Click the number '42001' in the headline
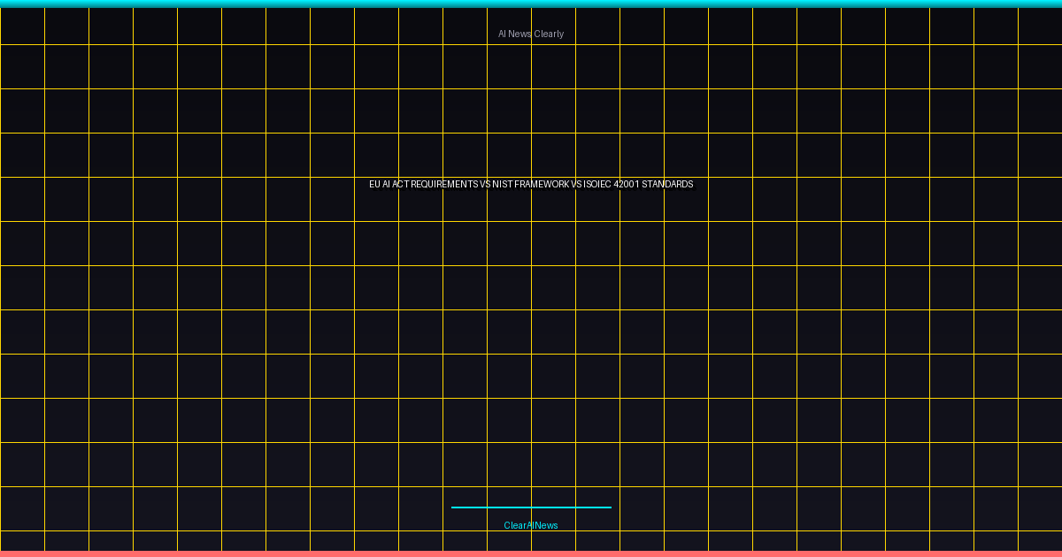This screenshot has width=1062, height=557. [626, 184]
